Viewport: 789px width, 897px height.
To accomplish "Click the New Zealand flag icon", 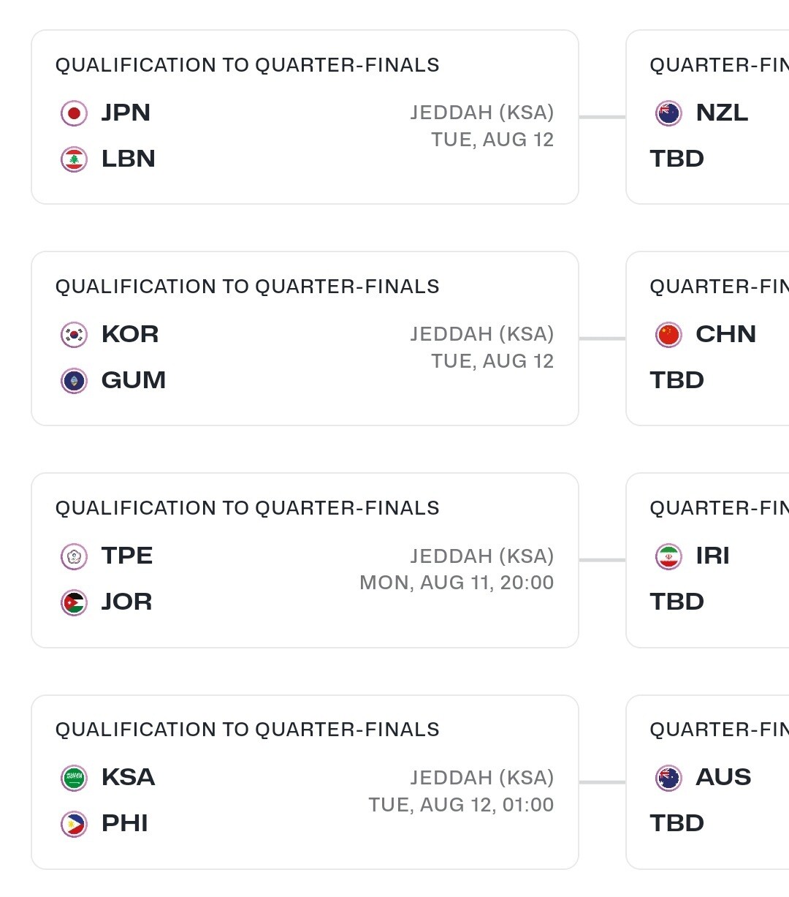I will coord(668,113).
